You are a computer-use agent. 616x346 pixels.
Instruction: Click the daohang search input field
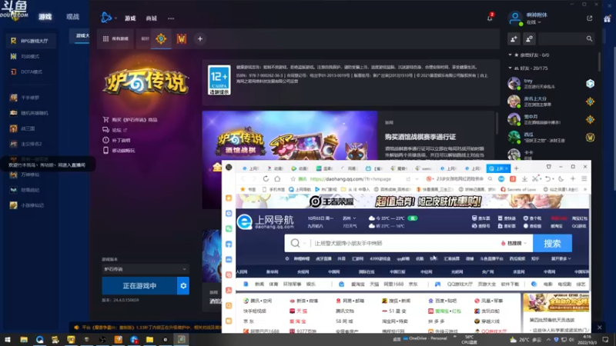(x=405, y=243)
